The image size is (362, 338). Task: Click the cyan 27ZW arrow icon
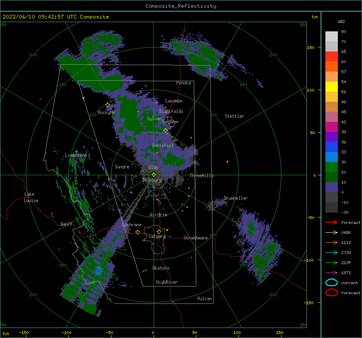(331, 253)
